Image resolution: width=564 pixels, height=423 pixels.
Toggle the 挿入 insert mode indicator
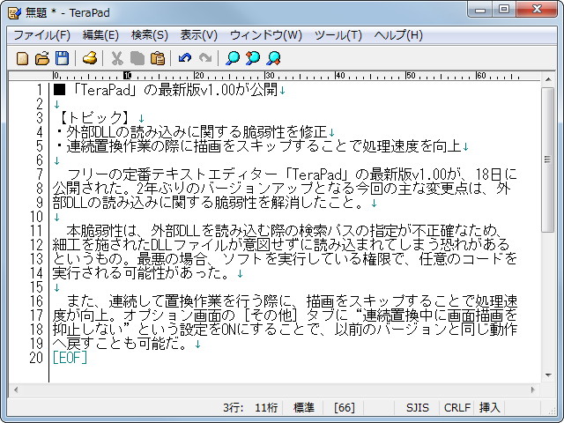pyautogui.click(x=489, y=408)
